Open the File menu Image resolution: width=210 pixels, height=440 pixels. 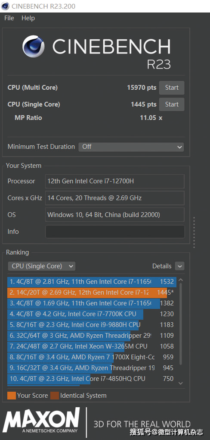[x=9, y=18]
